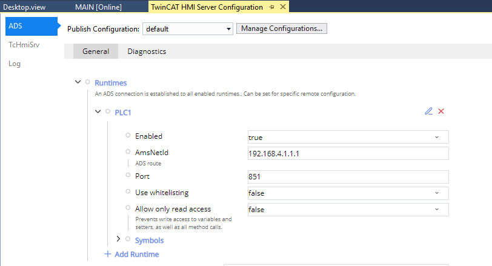The width and height of the screenshot is (492, 266).
Task: Click the 'Use whitelisting' setting label
Action: (162, 193)
